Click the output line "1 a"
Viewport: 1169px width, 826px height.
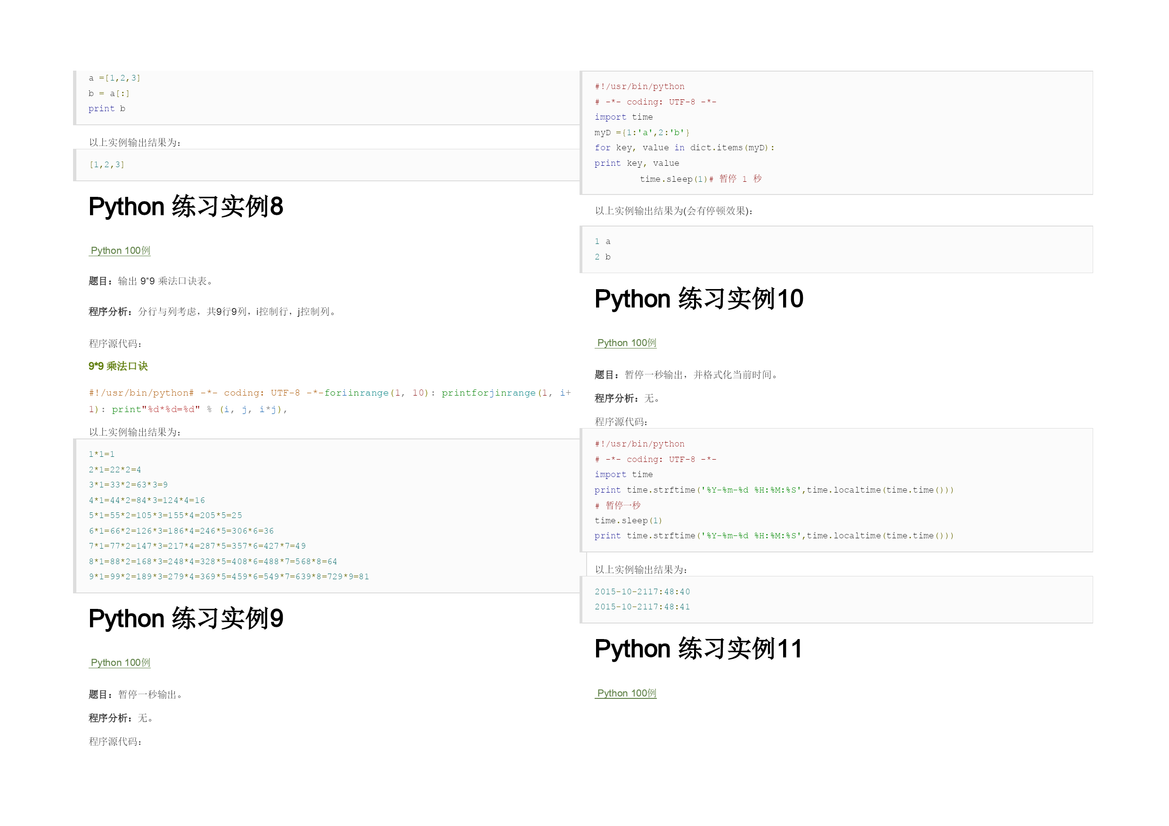(x=602, y=241)
